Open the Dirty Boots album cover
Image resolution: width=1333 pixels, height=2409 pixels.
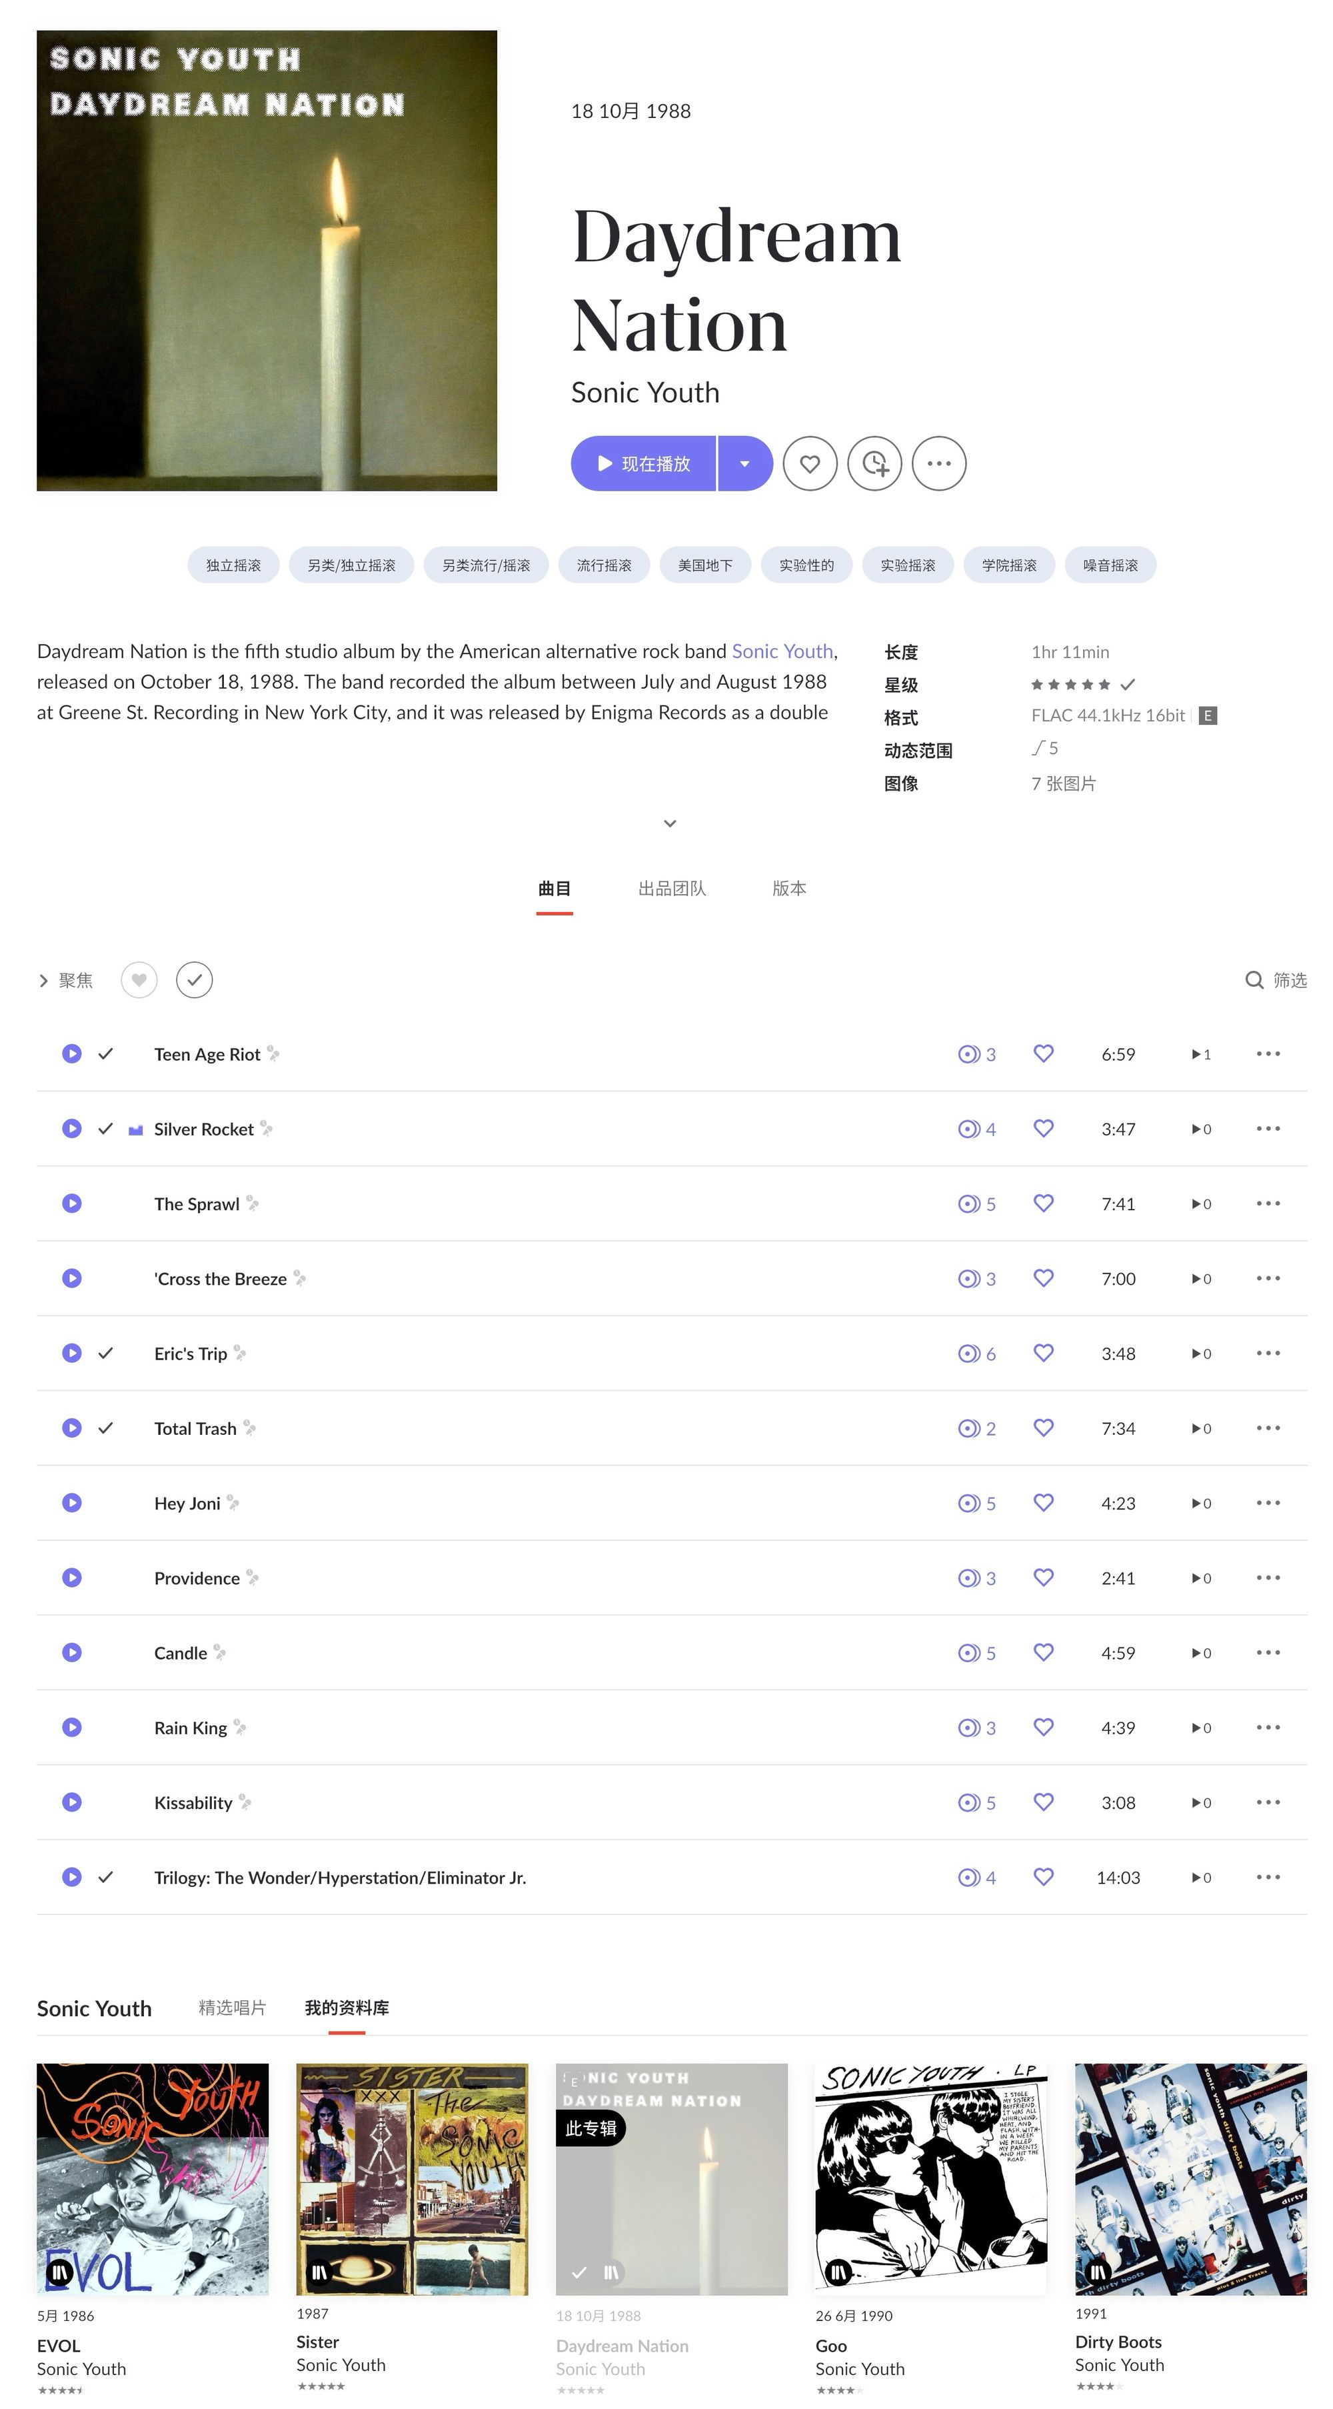click(1191, 2179)
